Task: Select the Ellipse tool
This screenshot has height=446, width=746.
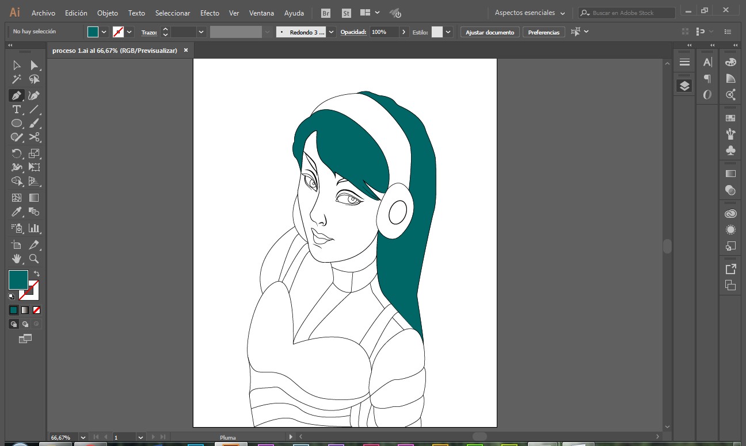Action: [x=17, y=123]
